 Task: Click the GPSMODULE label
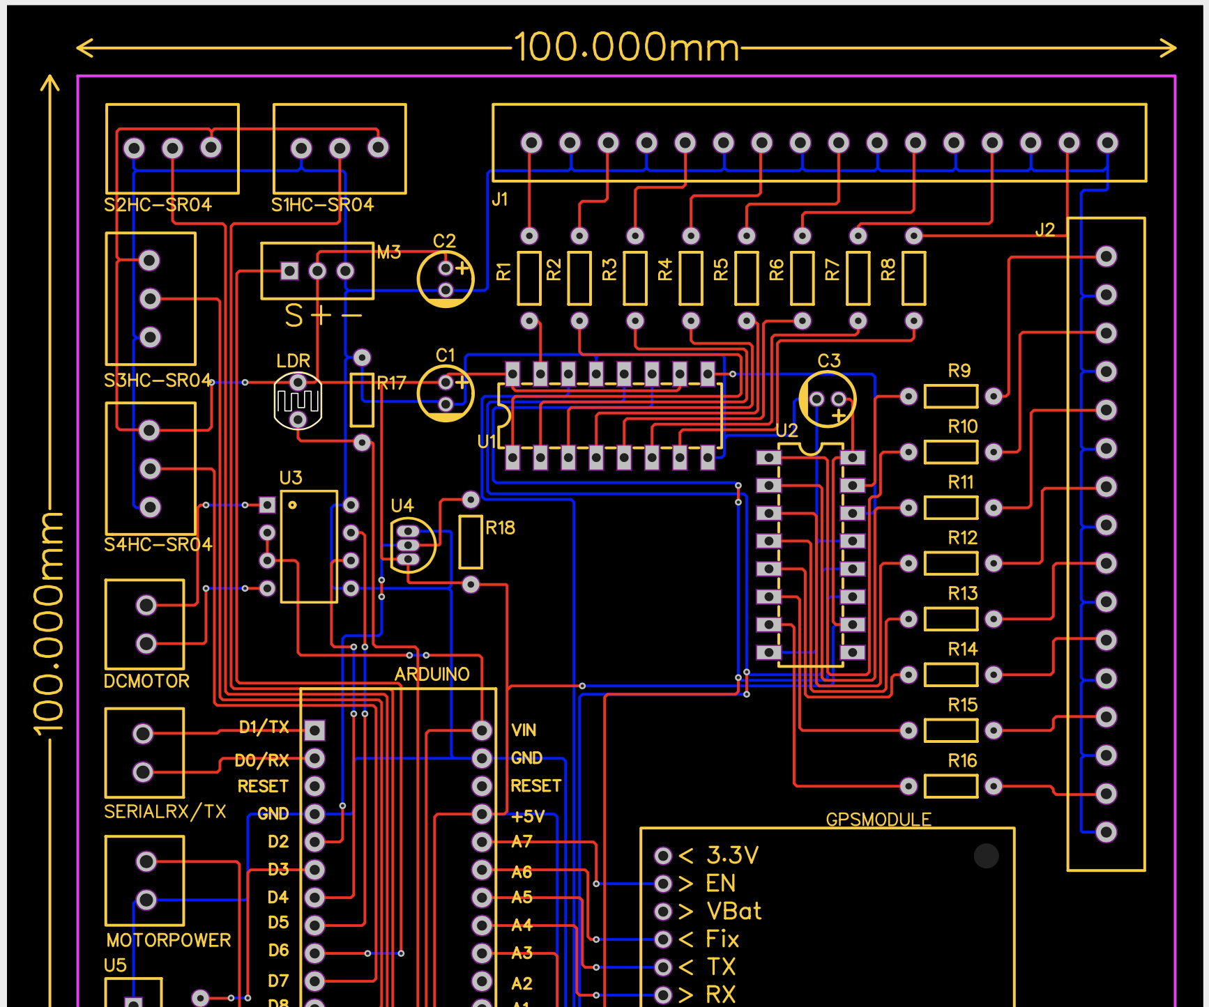coord(879,820)
